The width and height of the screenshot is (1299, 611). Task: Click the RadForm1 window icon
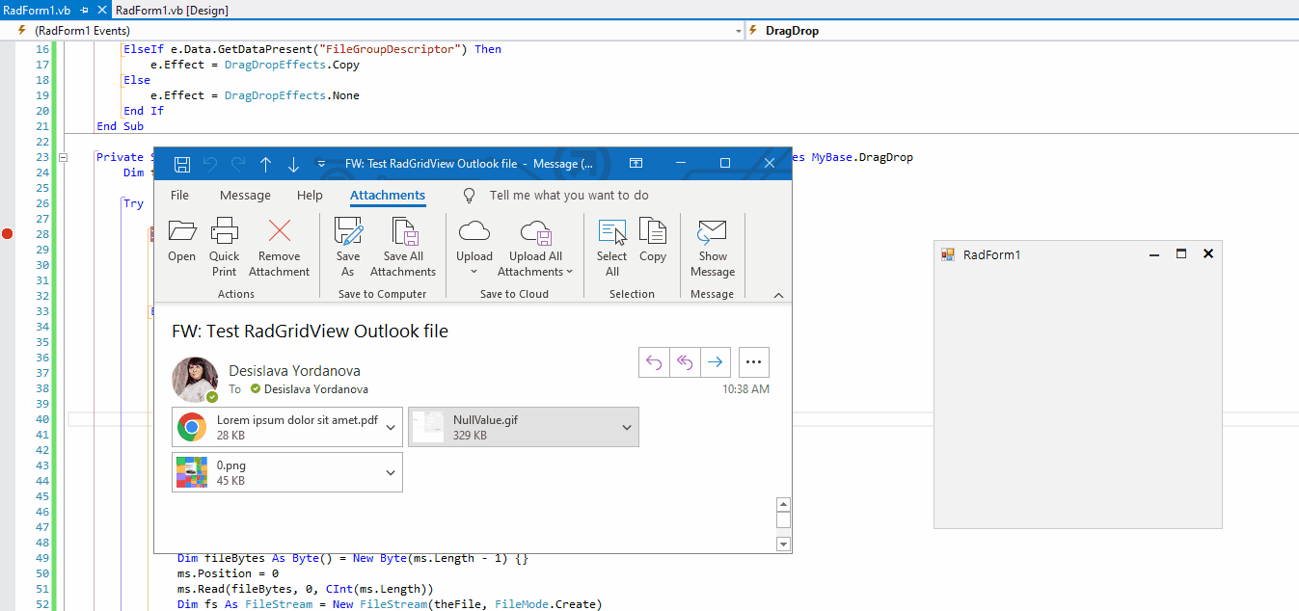click(947, 254)
